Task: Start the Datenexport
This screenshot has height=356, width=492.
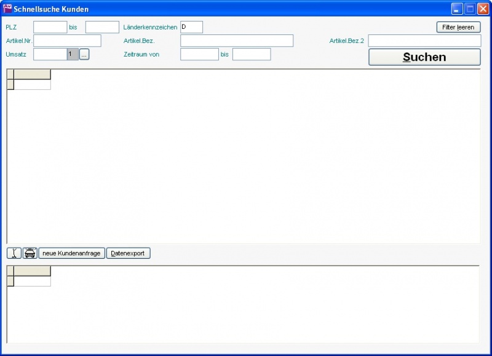Action: (x=129, y=253)
